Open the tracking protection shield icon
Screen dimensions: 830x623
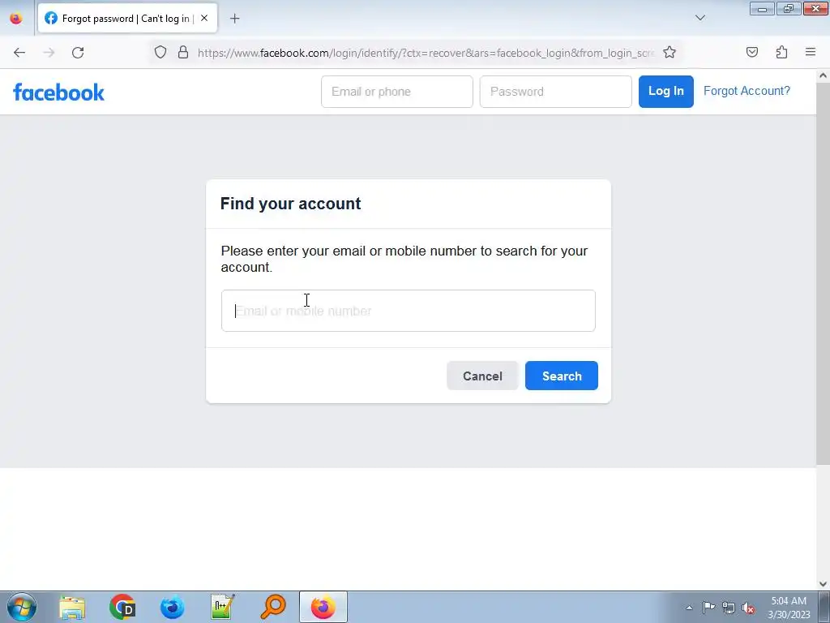pyautogui.click(x=160, y=52)
